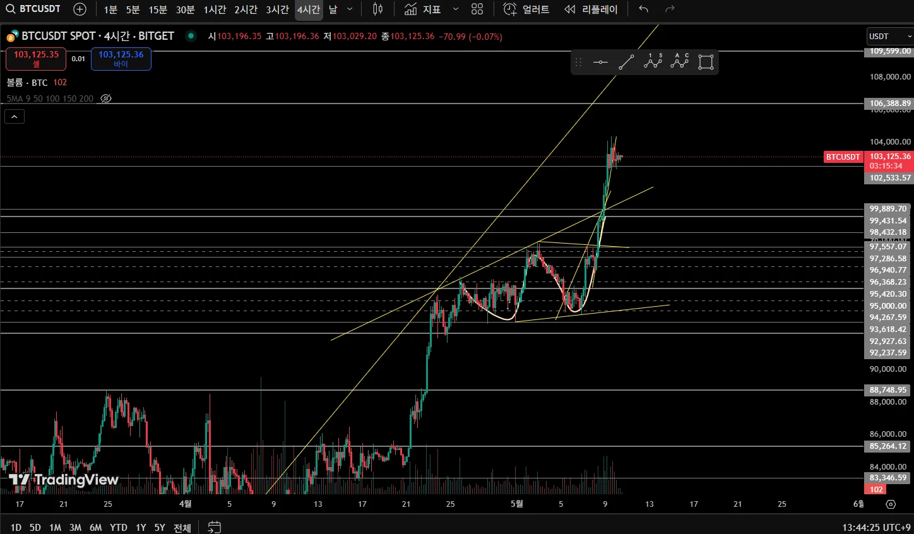Select the 볼륨 · BTC indicator label
Screen dimensions: 914x534
tap(27, 83)
